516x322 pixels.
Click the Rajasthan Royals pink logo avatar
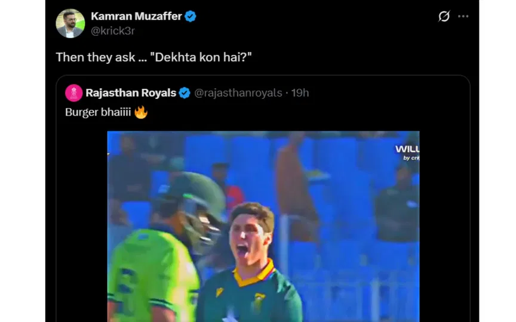(73, 92)
